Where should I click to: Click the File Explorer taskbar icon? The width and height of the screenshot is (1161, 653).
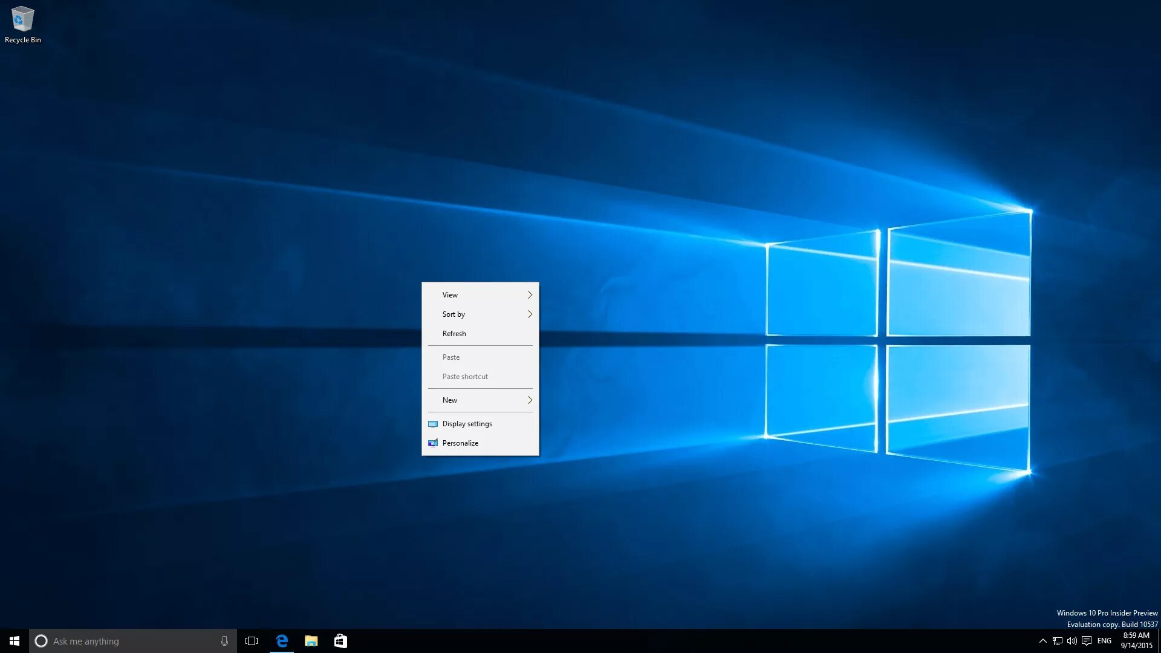pyautogui.click(x=311, y=640)
